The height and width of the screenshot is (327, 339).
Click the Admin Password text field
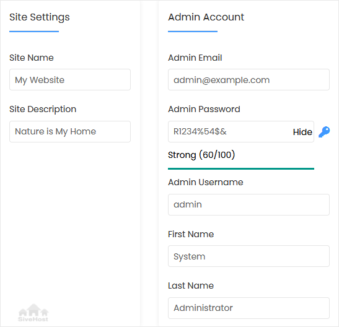coord(241,131)
